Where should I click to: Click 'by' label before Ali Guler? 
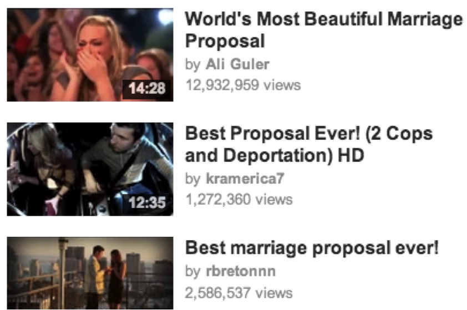coord(192,65)
